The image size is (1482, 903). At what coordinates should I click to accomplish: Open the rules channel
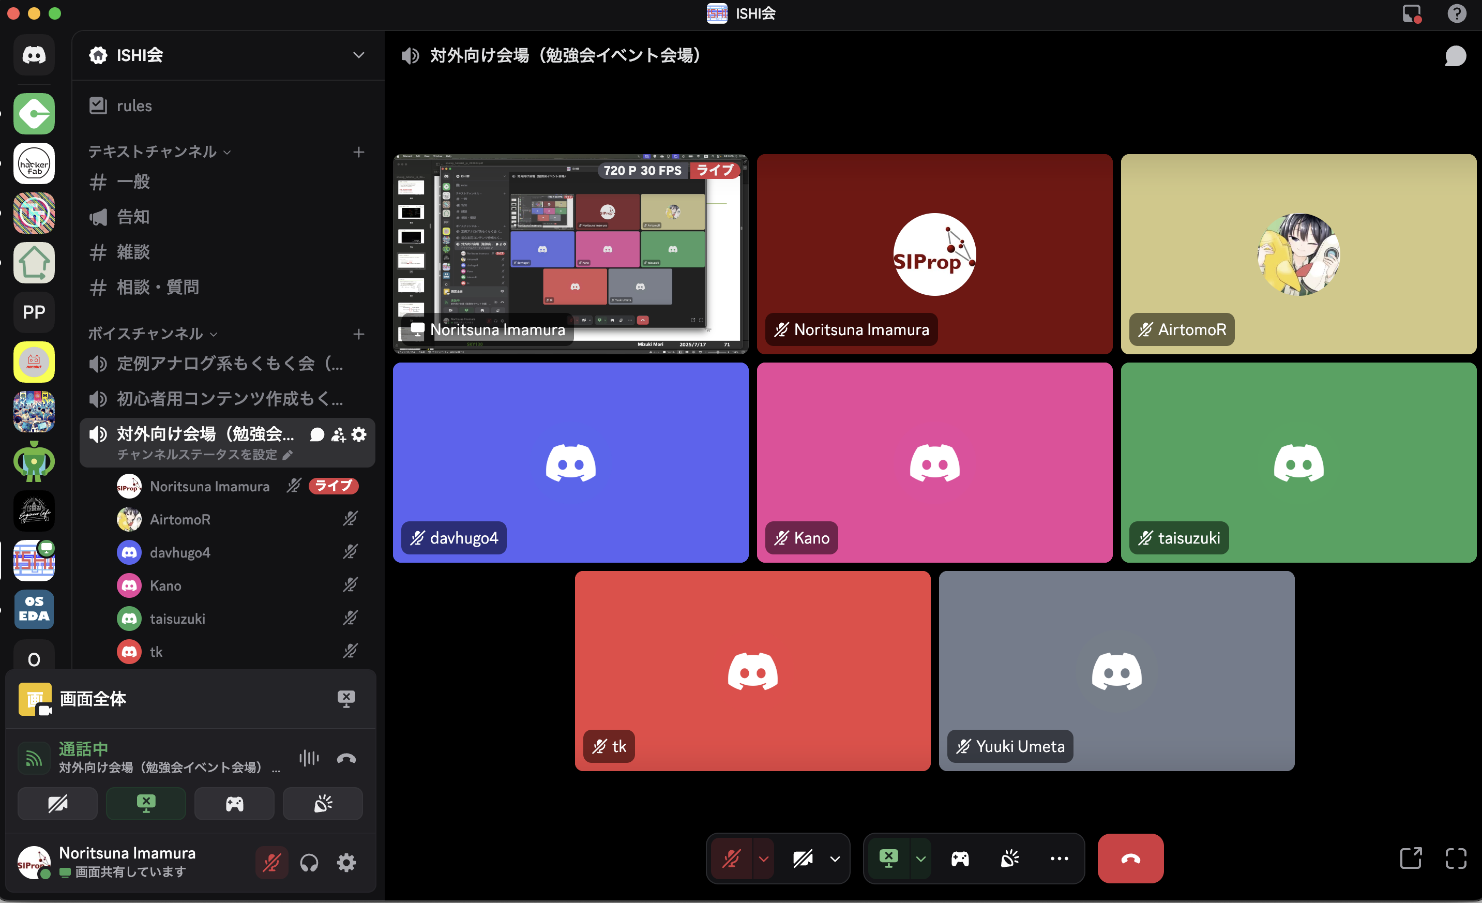[228, 106]
